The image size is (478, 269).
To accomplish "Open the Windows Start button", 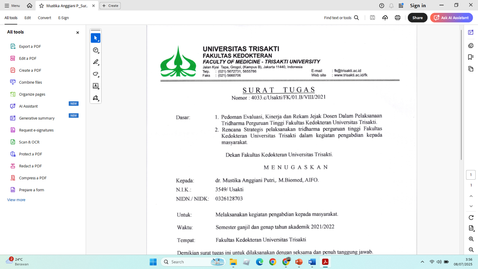I will click(153, 262).
